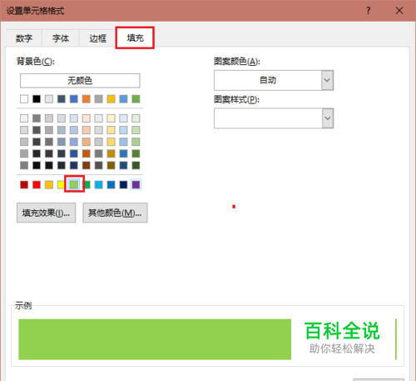Pick the black theme color swatch
The width and height of the screenshot is (416, 381).
(x=37, y=99)
